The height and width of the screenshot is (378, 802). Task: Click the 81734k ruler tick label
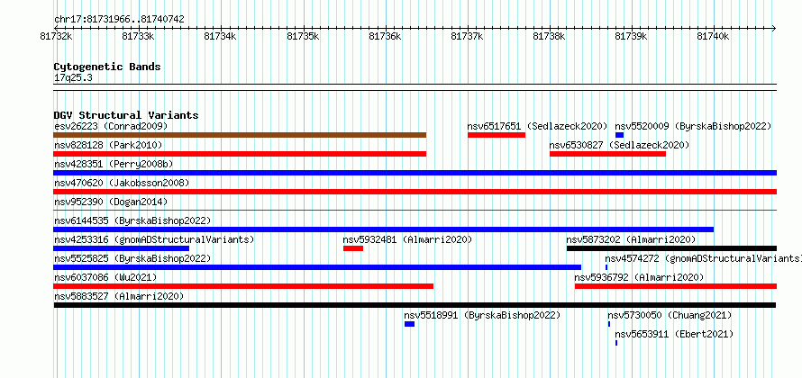coord(220,36)
